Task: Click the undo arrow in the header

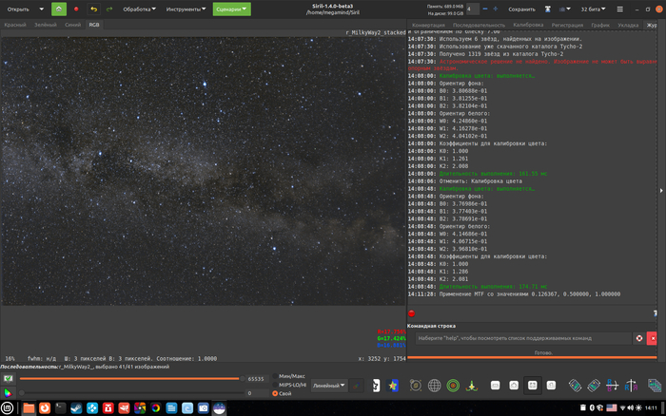Action: coord(93,9)
